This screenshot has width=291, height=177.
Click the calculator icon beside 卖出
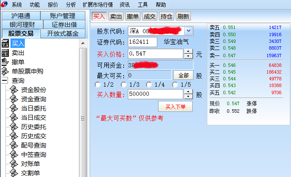(x=5, y=53)
